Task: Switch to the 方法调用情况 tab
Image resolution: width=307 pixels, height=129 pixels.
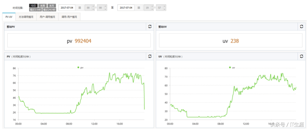Action: [26, 17]
